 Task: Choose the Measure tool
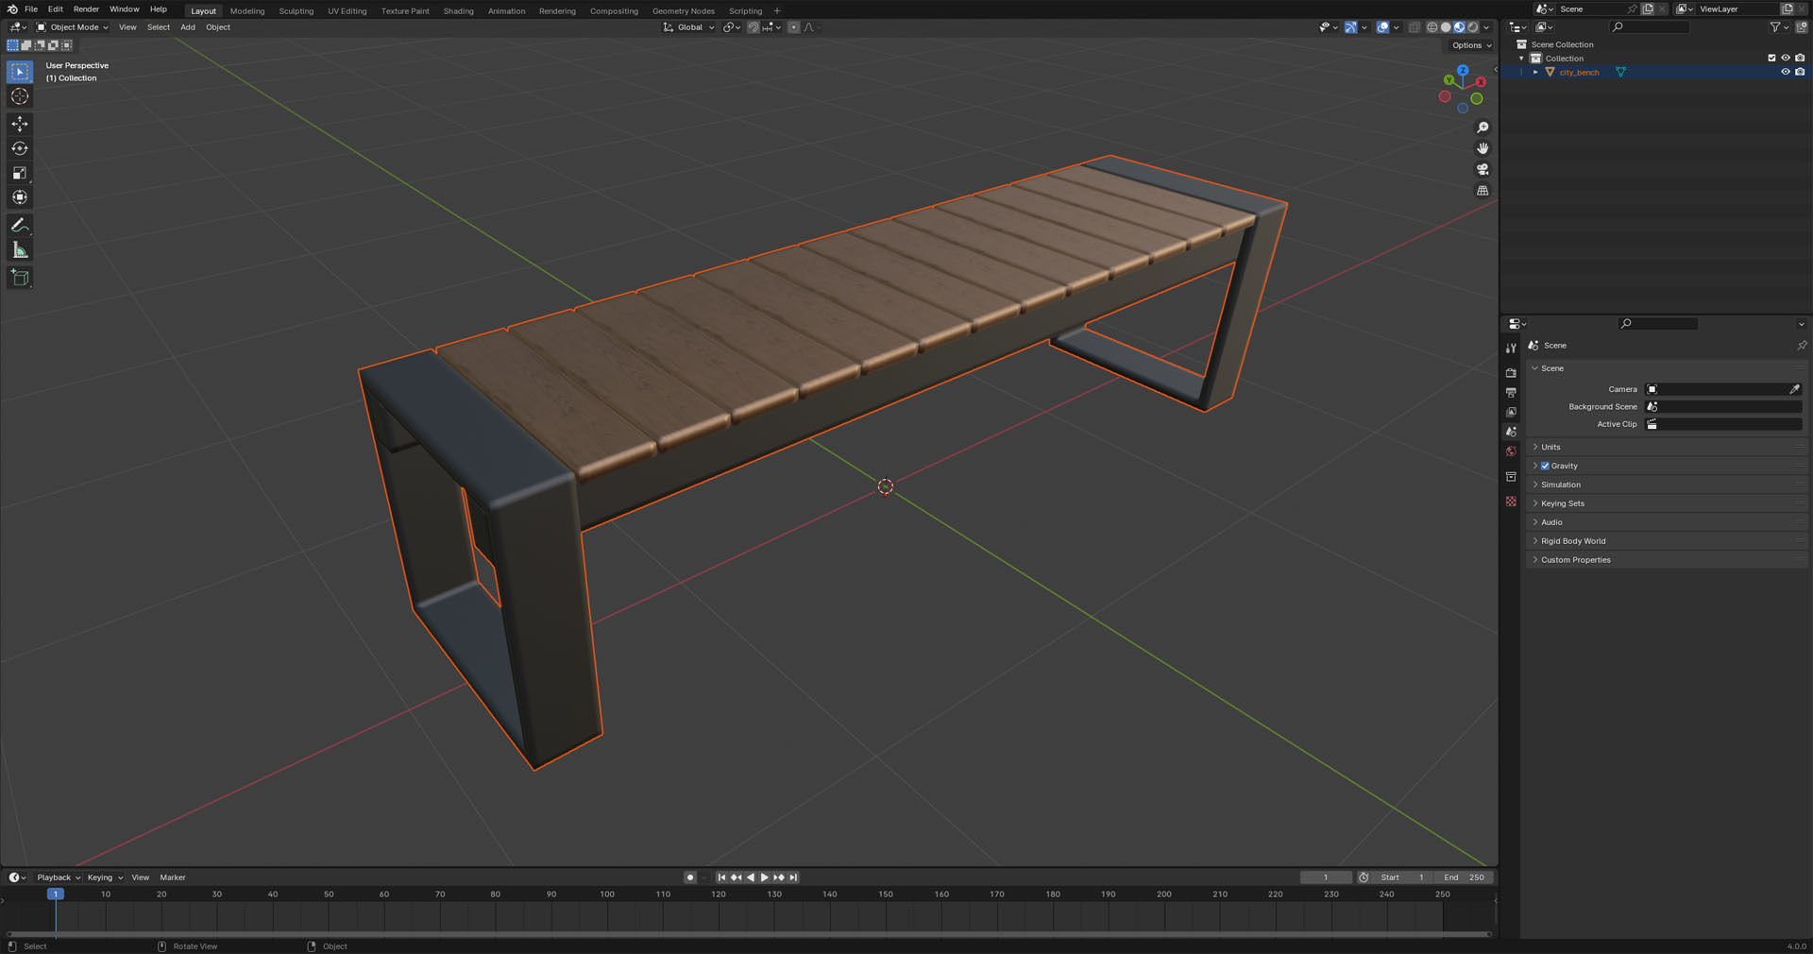20,250
